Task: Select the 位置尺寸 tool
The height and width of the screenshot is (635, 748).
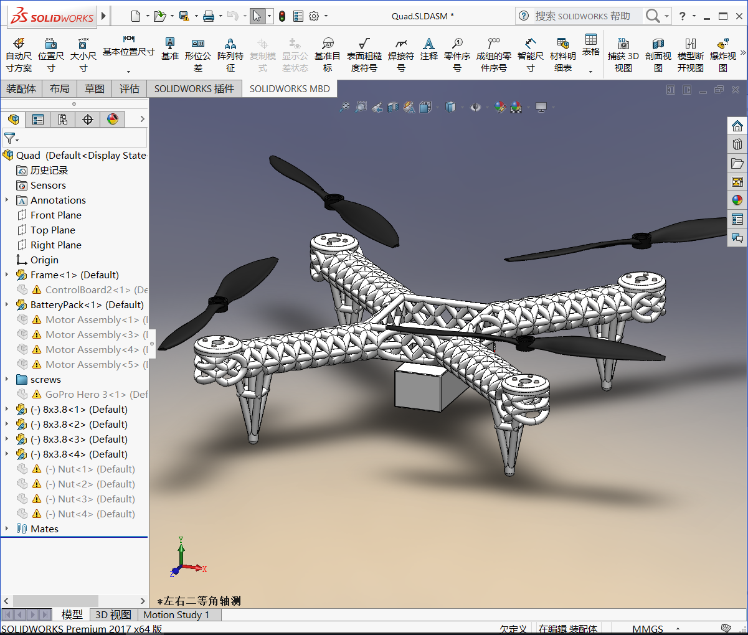Action: pyautogui.click(x=51, y=54)
